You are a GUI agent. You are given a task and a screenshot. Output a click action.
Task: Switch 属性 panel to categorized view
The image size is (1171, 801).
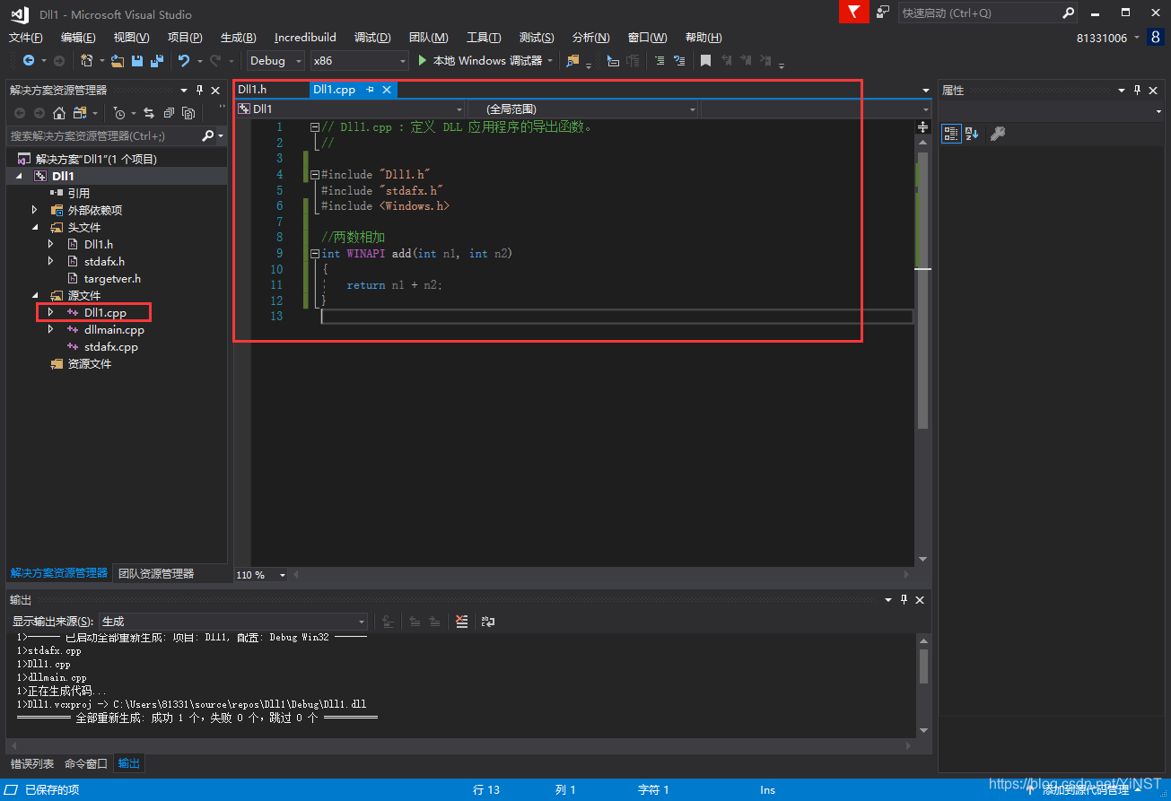tap(951, 134)
